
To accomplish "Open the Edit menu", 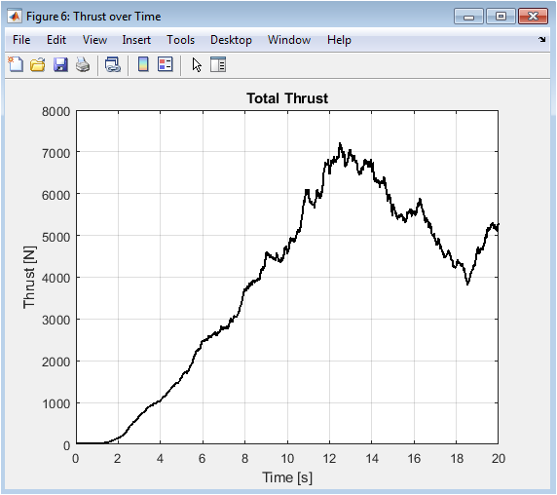I will pyautogui.click(x=56, y=40).
